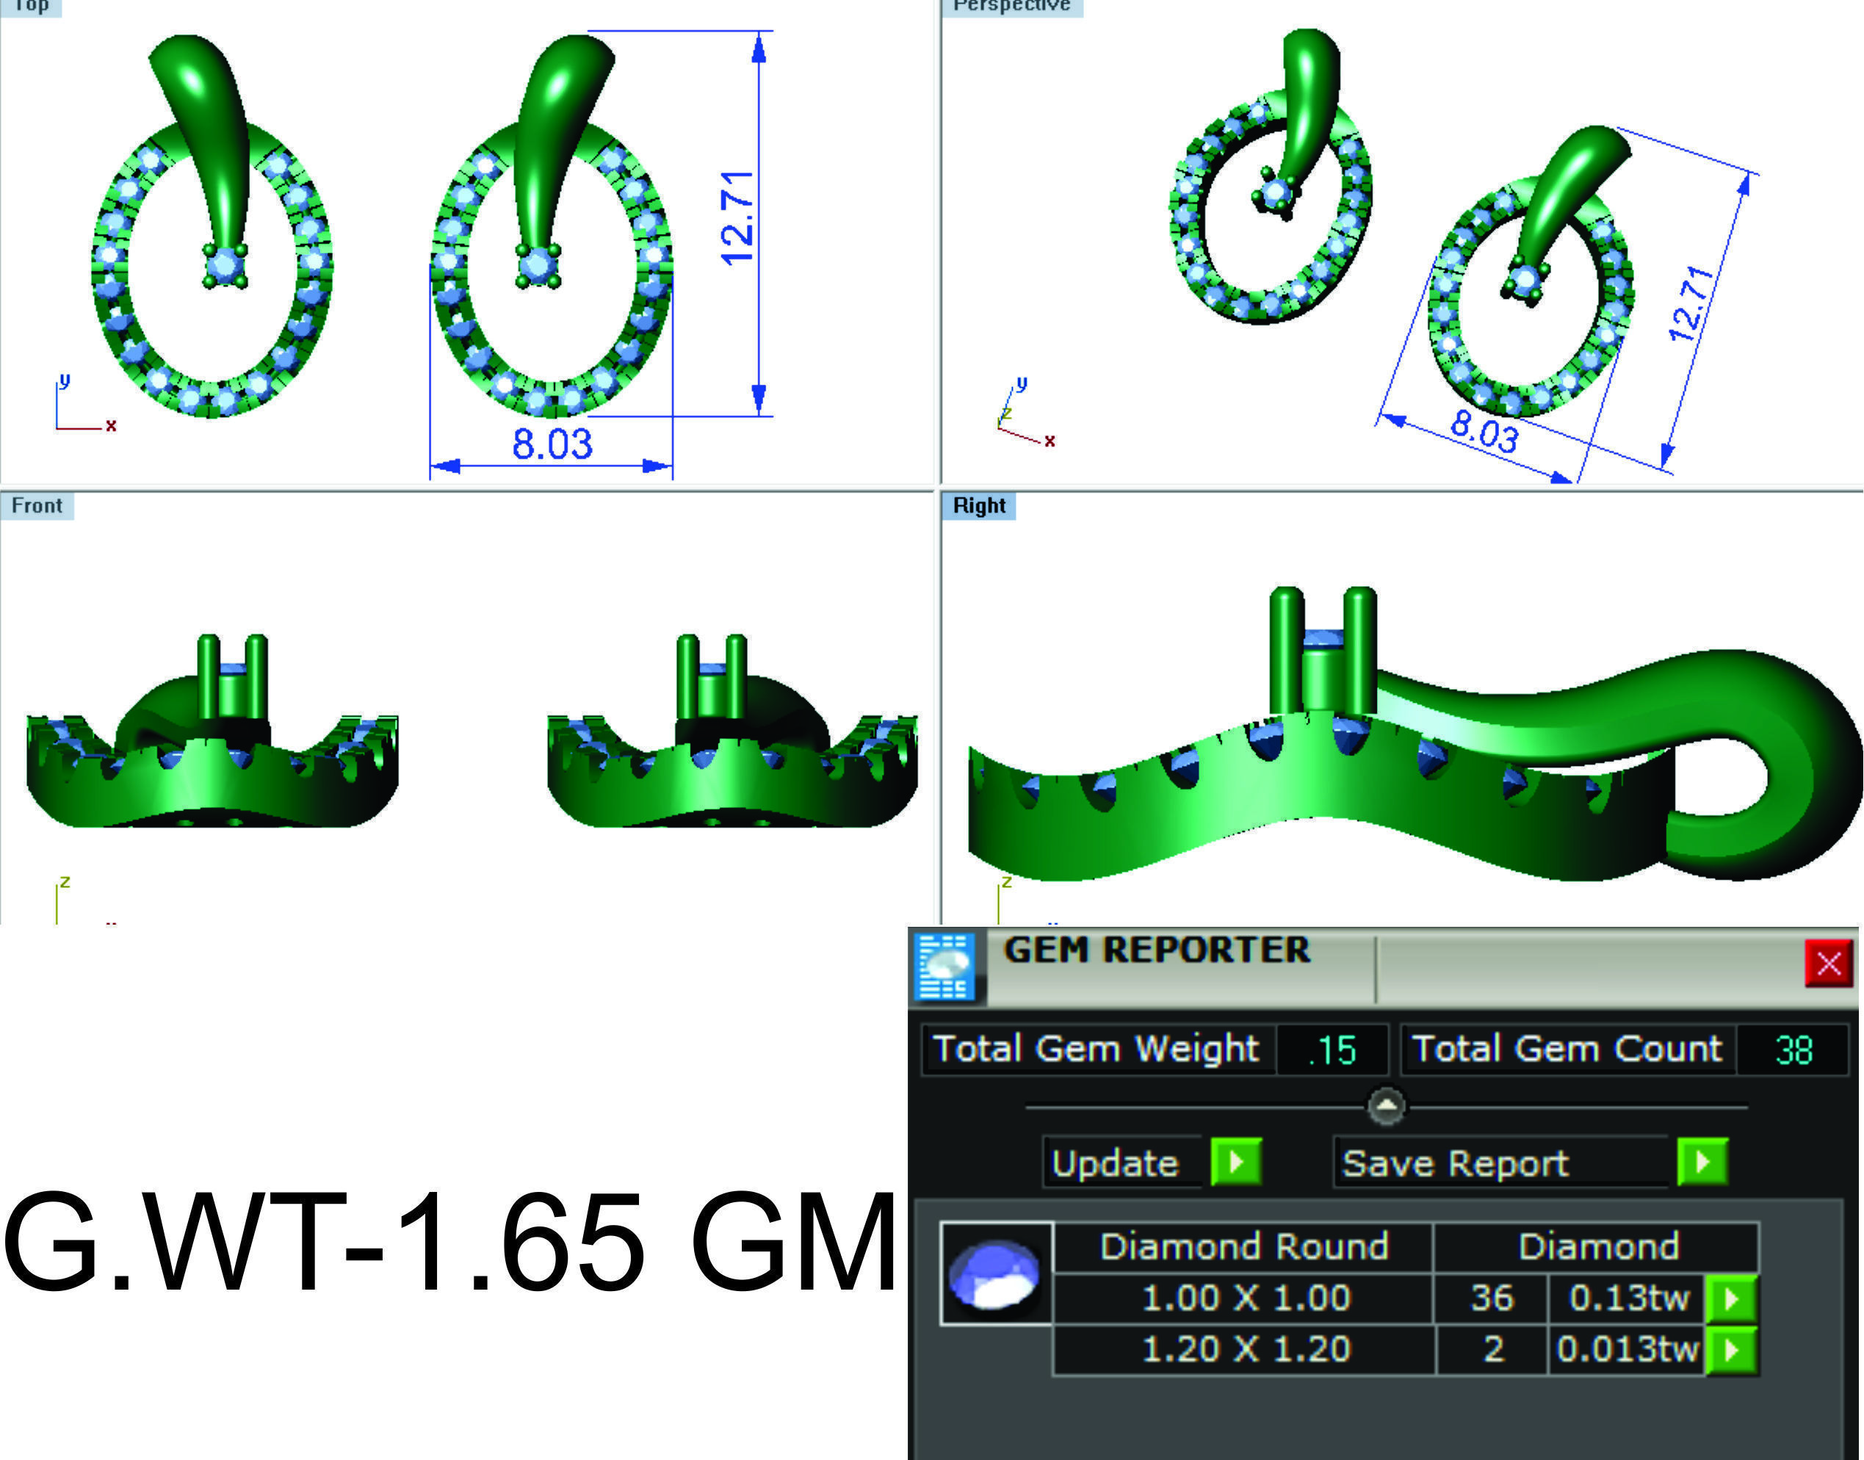This screenshot has width=1864, height=1460.
Task: Open the Right viewport label menu
Action: pyautogui.click(x=978, y=506)
